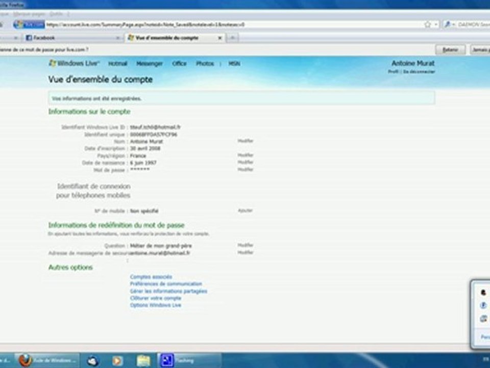Image resolution: width=490 pixels, height=368 pixels.
Task: Click Modifier next to Nom
Action: [x=246, y=141]
